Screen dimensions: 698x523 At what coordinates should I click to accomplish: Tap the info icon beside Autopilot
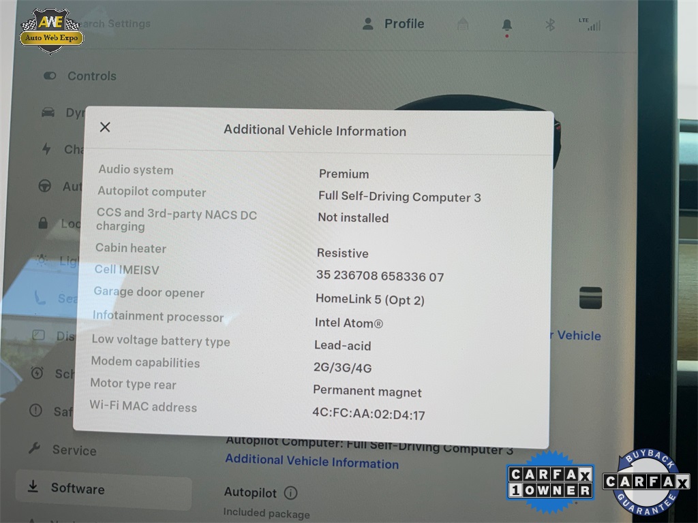click(x=290, y=492)
